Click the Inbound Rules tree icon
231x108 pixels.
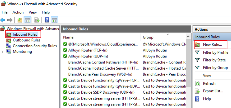[9, 35]
